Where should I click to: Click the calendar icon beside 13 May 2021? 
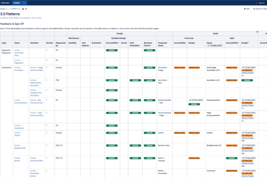(209, 46)
